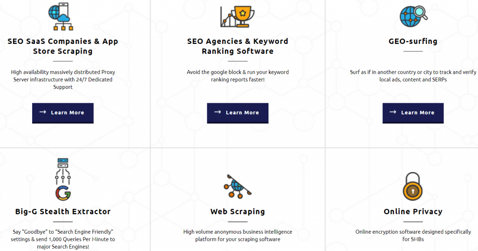Click the 'Avoid the google block' description
The height and width of the screenshot is (251, 478).
[238, 76]
